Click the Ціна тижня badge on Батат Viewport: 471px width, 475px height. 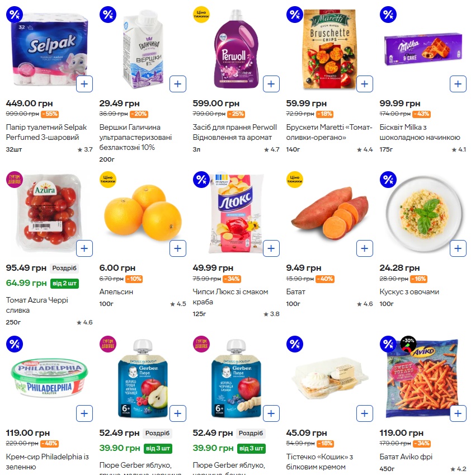coord(294,179)
